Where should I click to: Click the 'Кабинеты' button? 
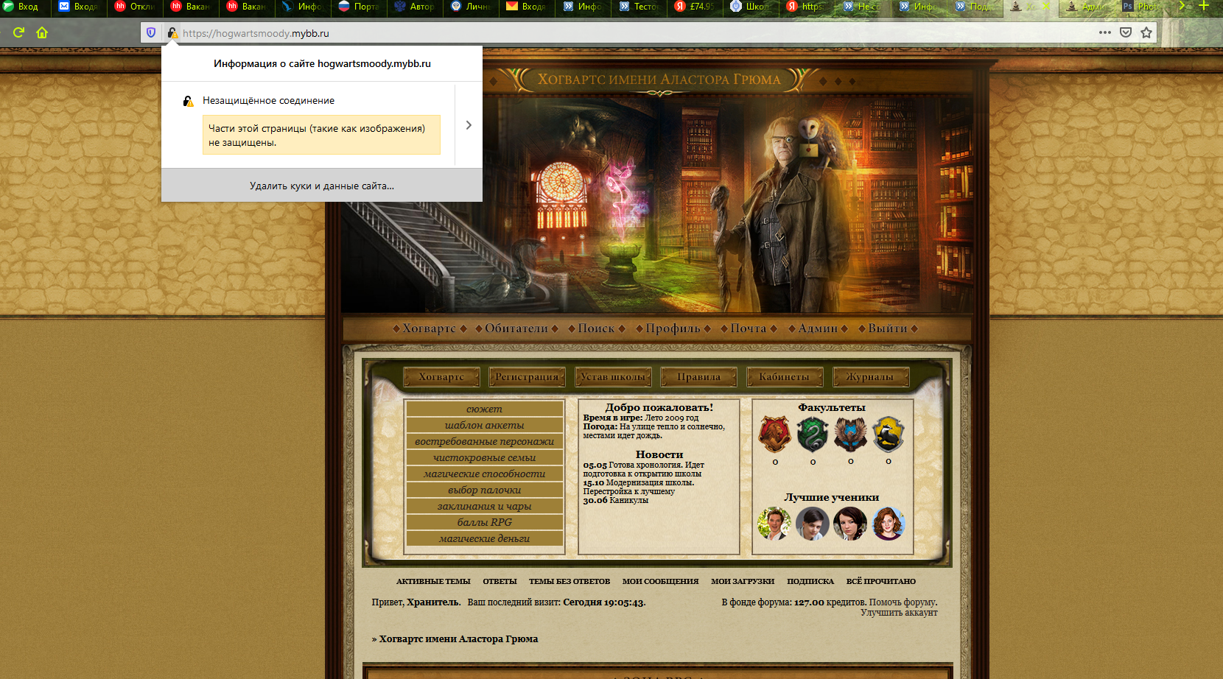click(x=784, y=377)
